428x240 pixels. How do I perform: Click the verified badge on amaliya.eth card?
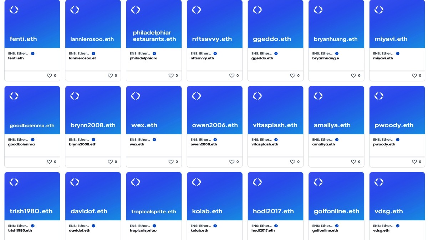(337, 139)
